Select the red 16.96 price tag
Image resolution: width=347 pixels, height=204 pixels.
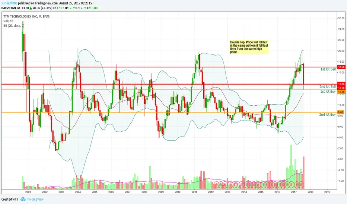coord(341,67)
